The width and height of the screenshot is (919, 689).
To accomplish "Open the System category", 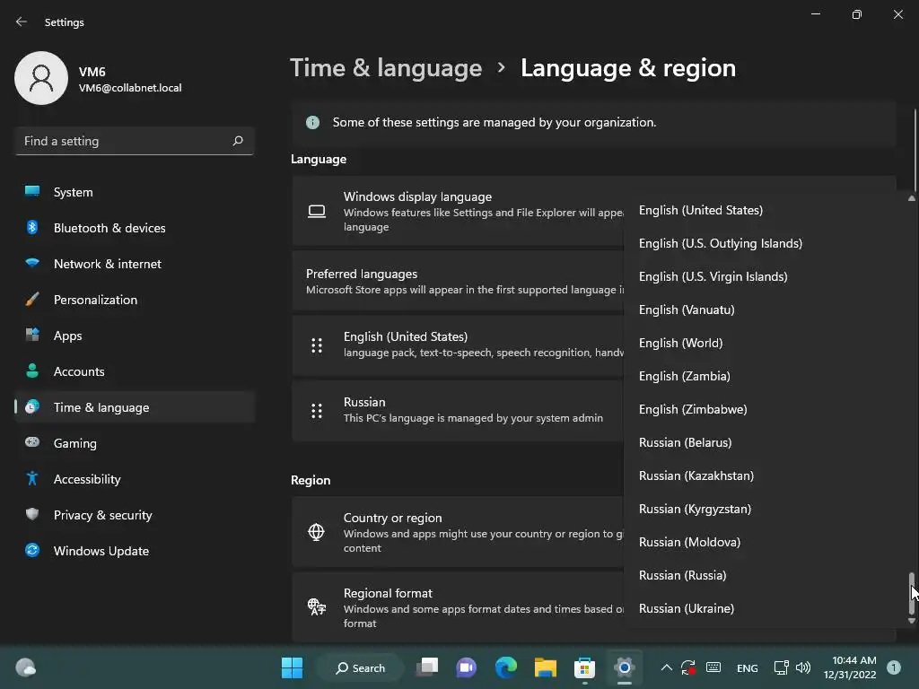I will pyautogui.click(x=135, y=192).
